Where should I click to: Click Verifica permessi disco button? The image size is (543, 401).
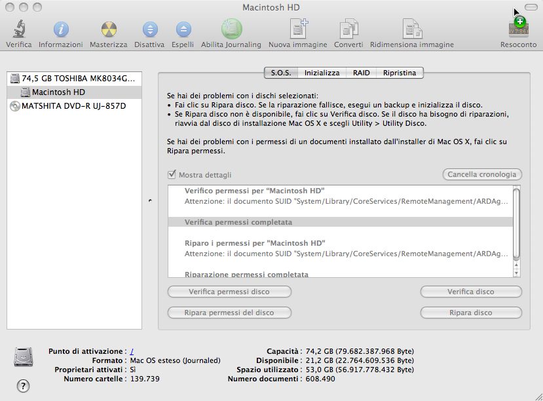point(229,292)
